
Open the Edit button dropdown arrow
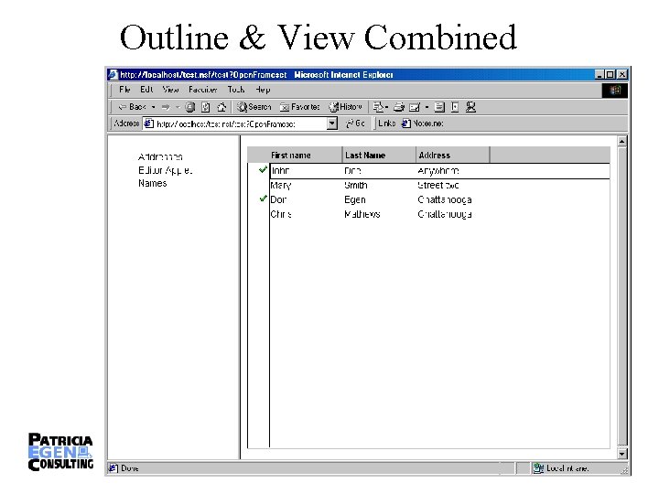427,107
